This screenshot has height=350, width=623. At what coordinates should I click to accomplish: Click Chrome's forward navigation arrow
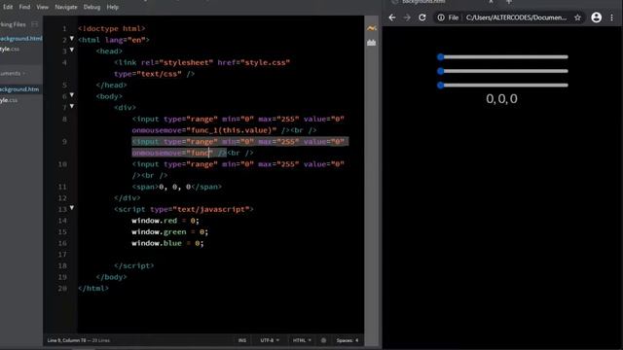[x=407, y=17]
